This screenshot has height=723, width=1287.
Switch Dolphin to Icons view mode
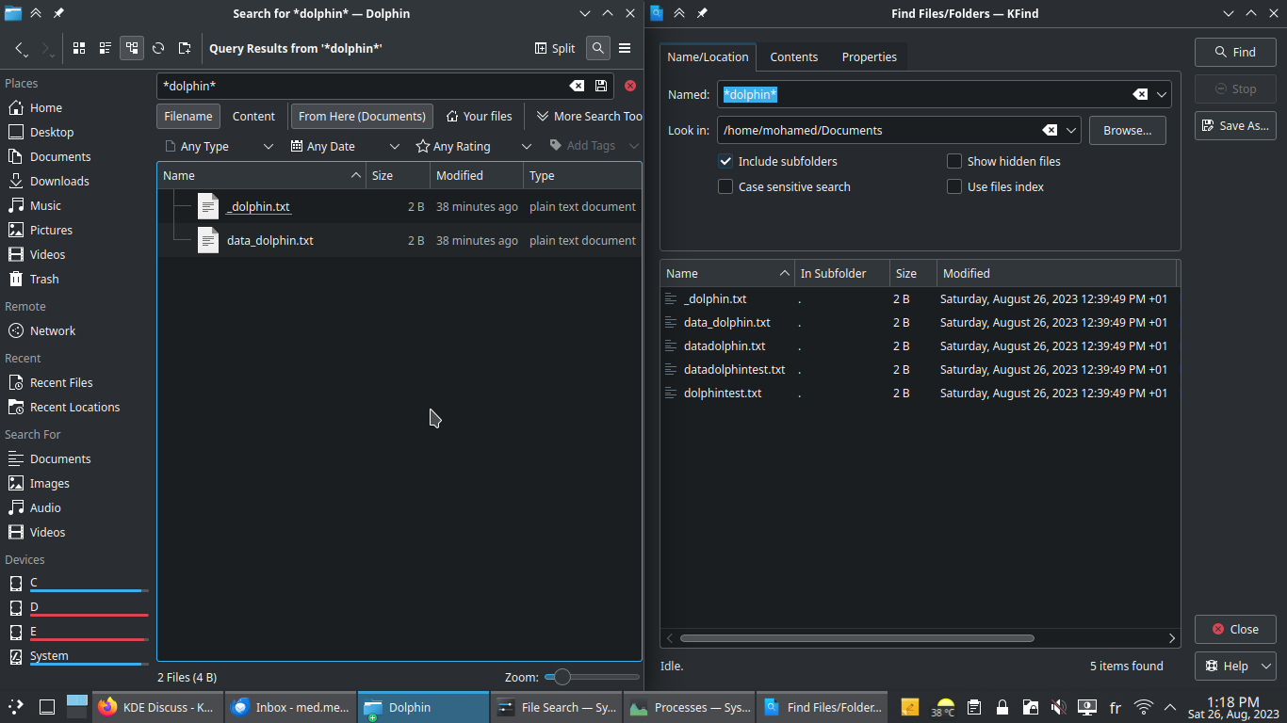click(79, 48)
